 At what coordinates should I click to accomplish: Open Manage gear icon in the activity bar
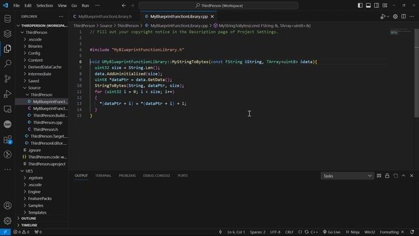(7, 220)
